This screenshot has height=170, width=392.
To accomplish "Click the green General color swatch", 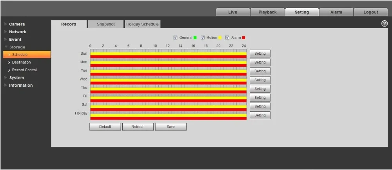I will (195, 38).
